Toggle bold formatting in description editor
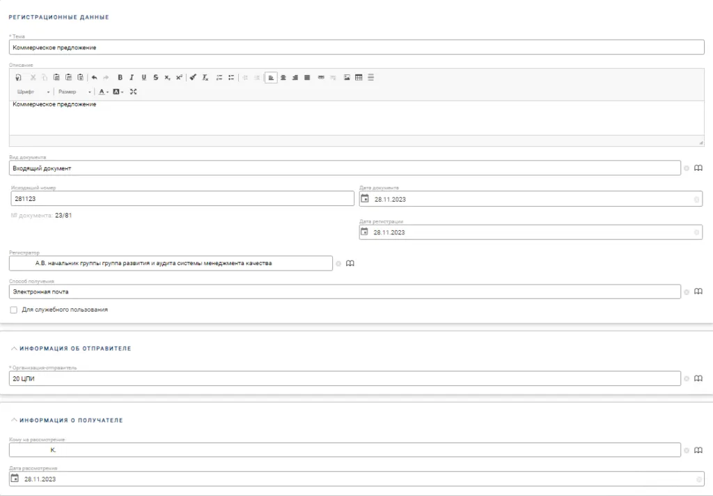The height and width of the screenshot is (496, 713). pyautogui.click(x=120, y=77)
